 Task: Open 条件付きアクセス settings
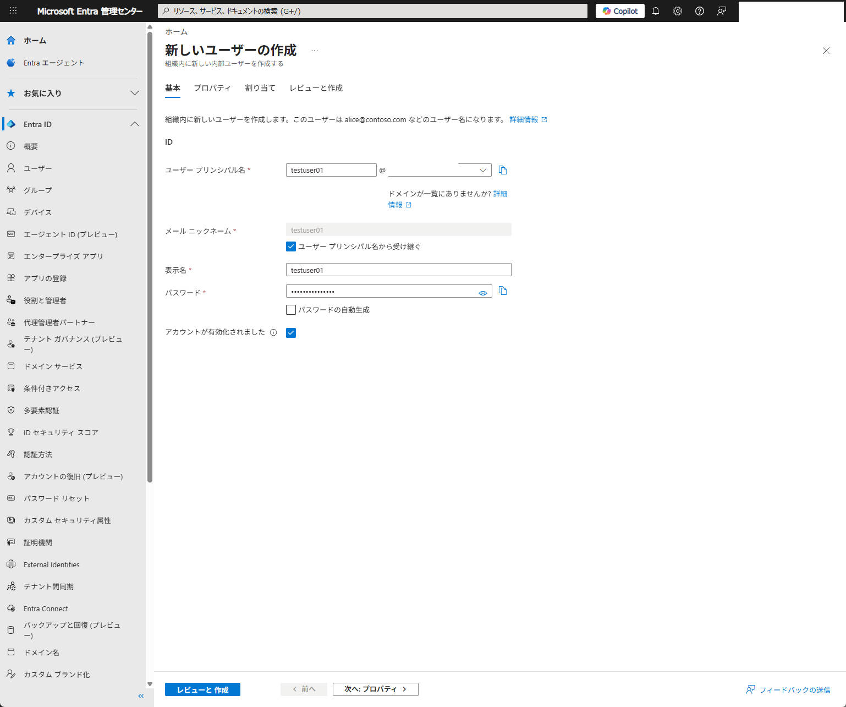coord(52,388)
